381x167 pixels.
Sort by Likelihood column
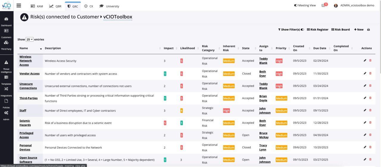click(189, 48)
